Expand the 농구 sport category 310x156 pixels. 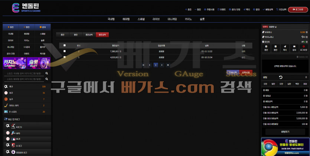click(27, 99)
